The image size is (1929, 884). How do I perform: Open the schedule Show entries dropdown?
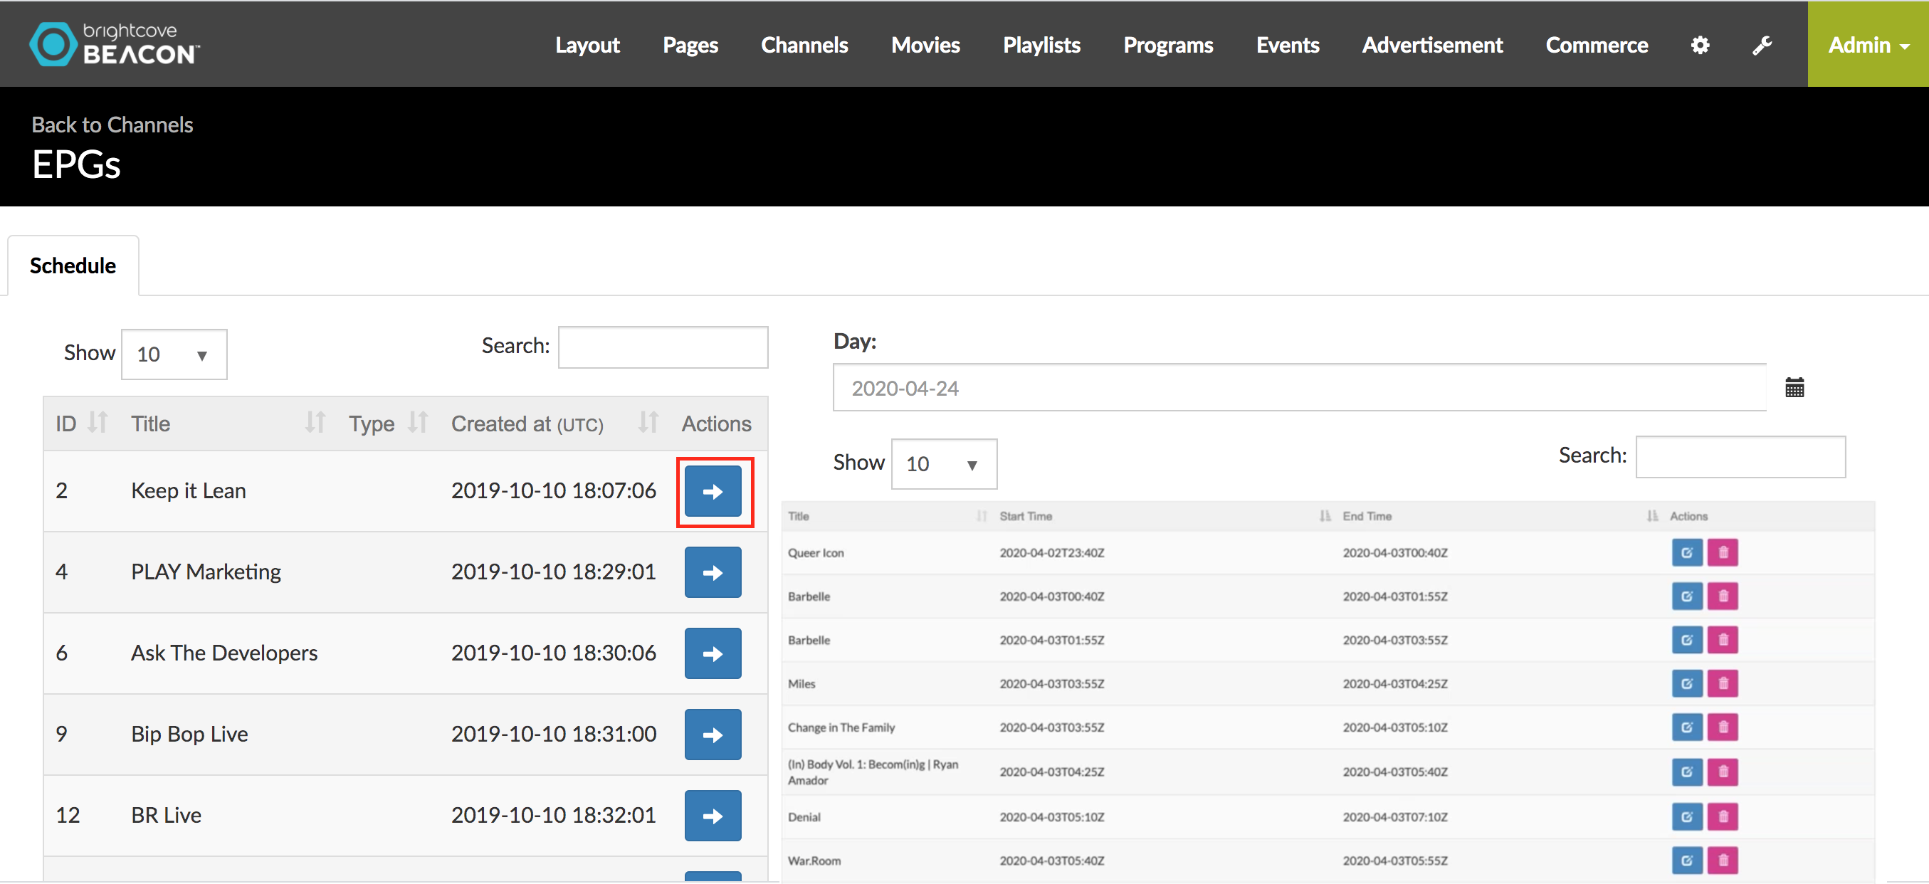(944, 464)
